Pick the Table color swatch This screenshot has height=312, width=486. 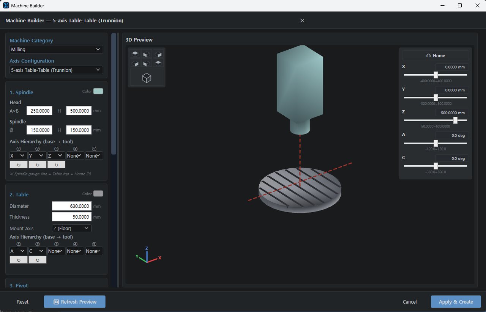click(x=98, y=194)
